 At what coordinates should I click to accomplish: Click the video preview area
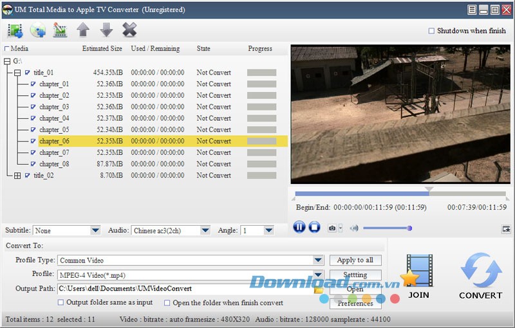tap(400, 114)
